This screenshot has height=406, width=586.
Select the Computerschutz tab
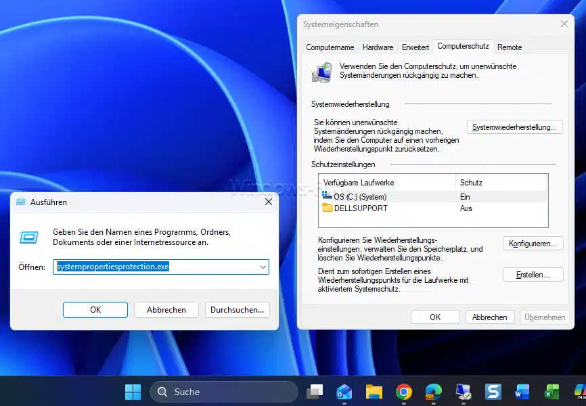463,46
